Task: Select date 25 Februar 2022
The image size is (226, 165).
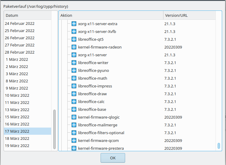Action: [x=28, y=31]
